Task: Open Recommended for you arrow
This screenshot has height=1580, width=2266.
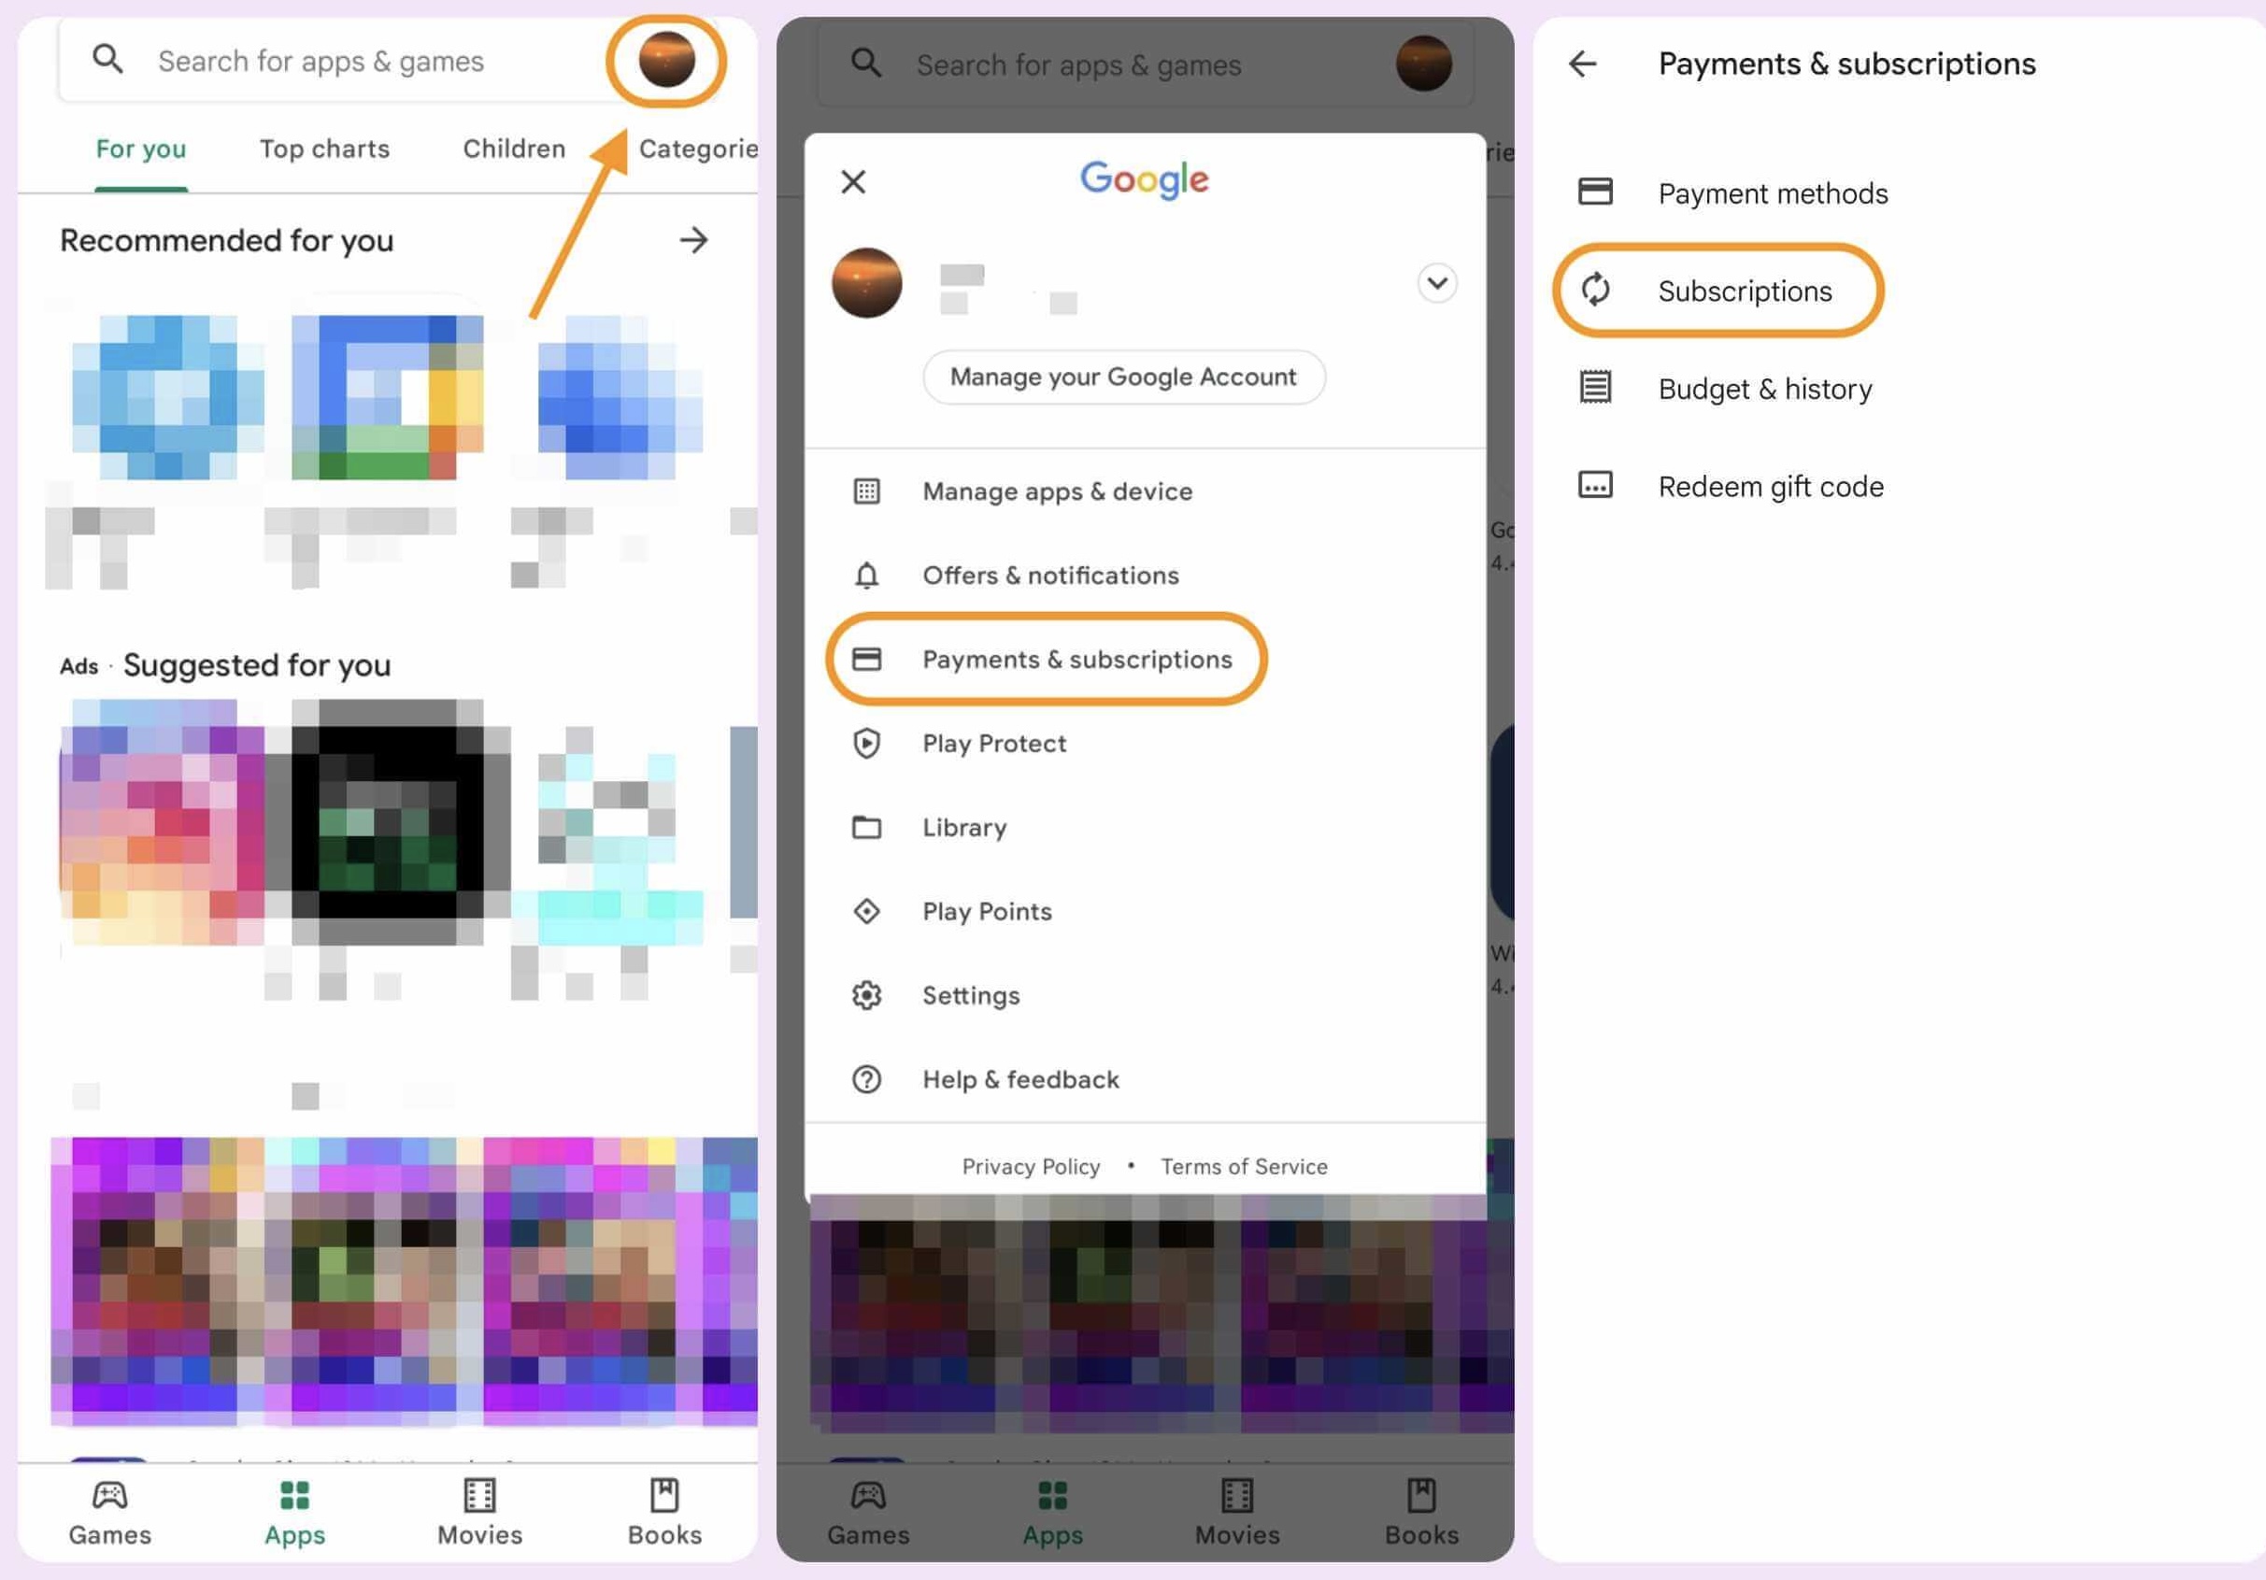Action: [x=693, y=240]
